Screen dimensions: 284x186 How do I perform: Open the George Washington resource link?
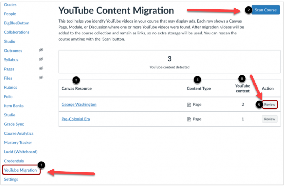click(x=79, y=105)
